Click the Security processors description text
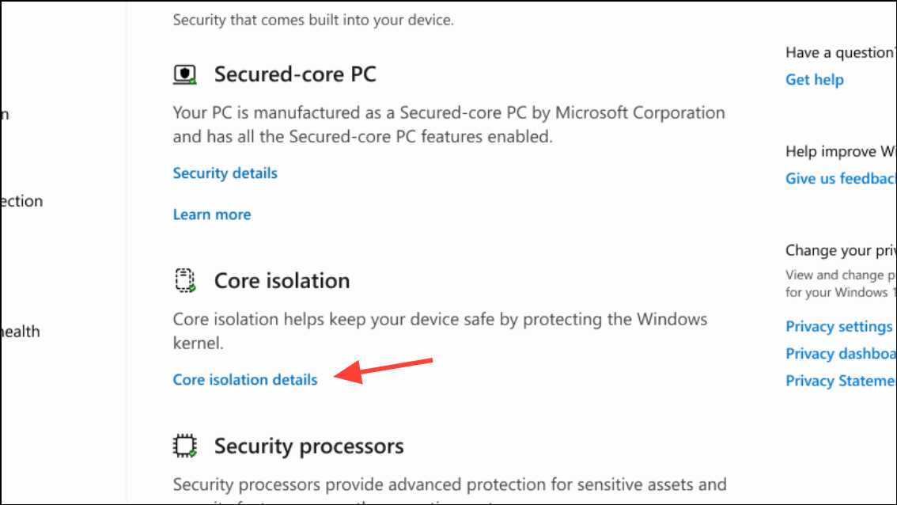897x505 pixels. click(x=449, y=492)
